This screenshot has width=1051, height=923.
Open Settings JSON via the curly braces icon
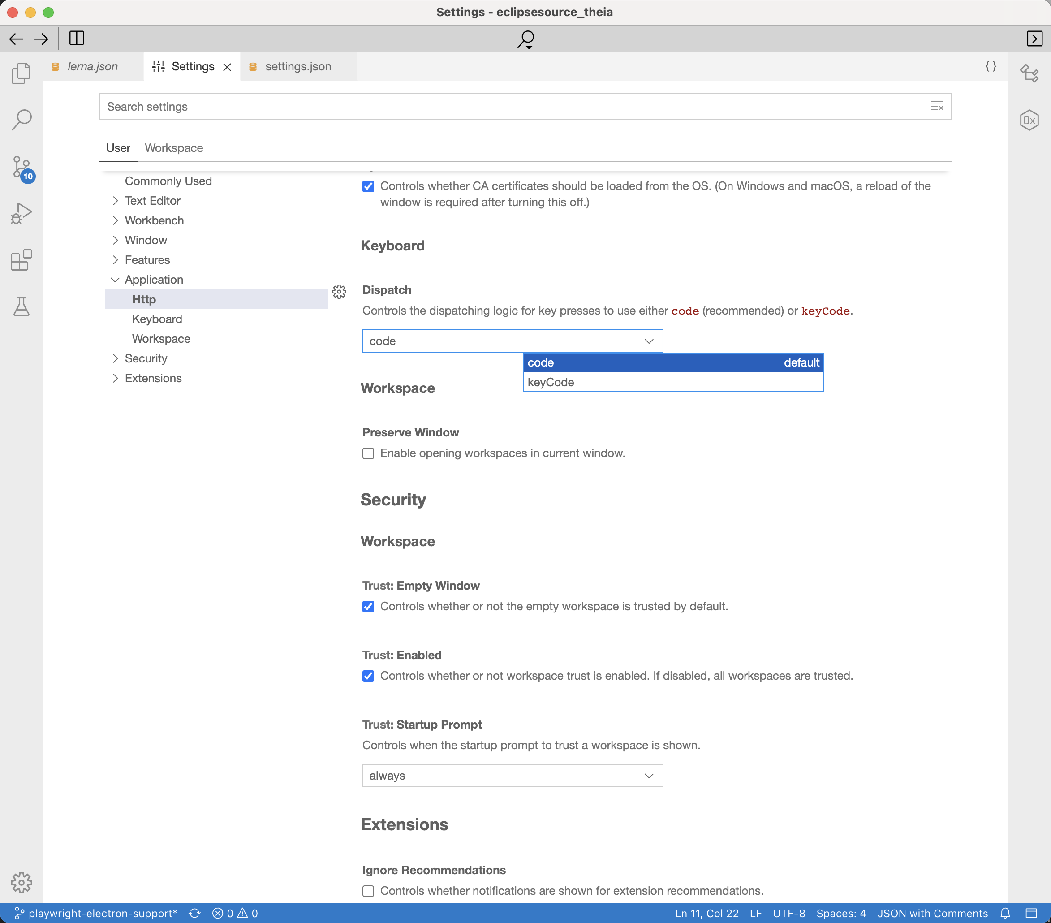click(991, 66)
